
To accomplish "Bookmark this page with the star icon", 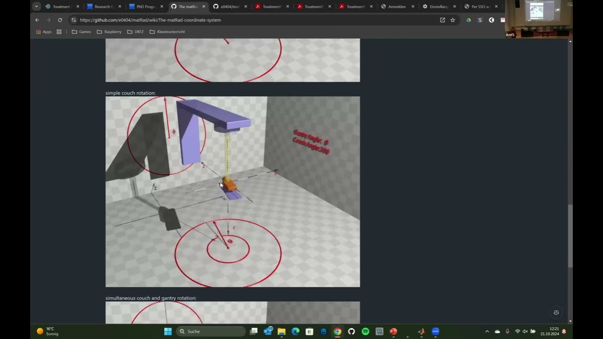I will coord(453,20).
